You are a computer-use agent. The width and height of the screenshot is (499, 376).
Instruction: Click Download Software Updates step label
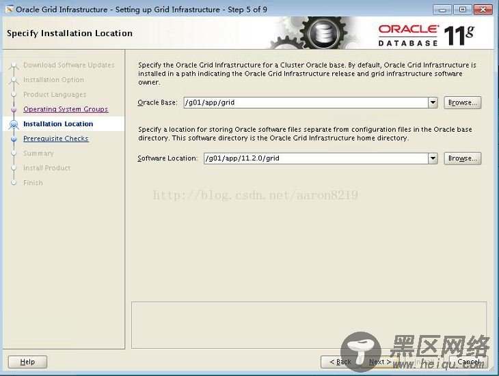coord(69,65)
